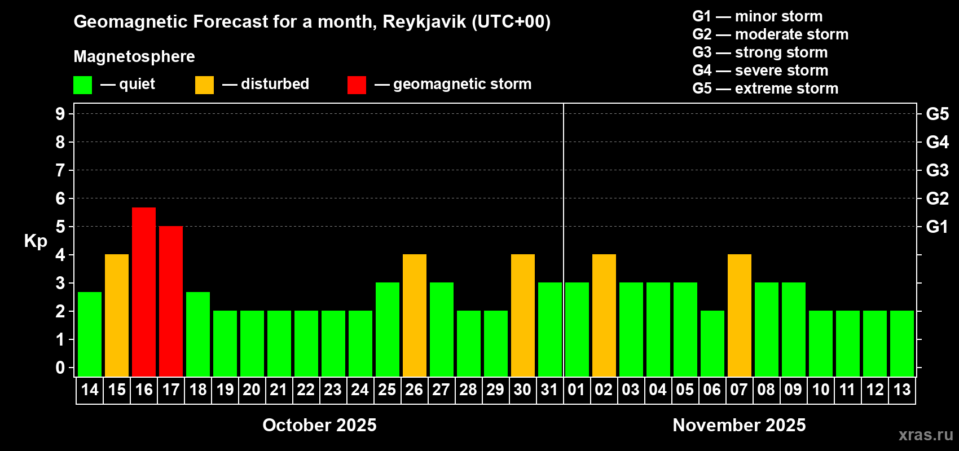Click the Kp axis value 0
The image size is (959, 451).
(x=60, y=368)
